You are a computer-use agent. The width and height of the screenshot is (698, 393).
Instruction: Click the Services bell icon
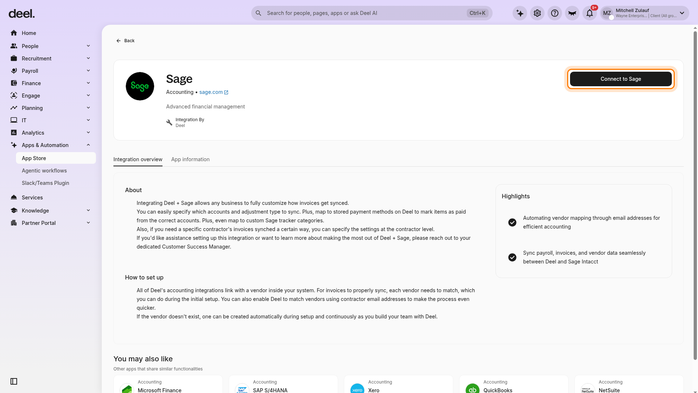14,198
